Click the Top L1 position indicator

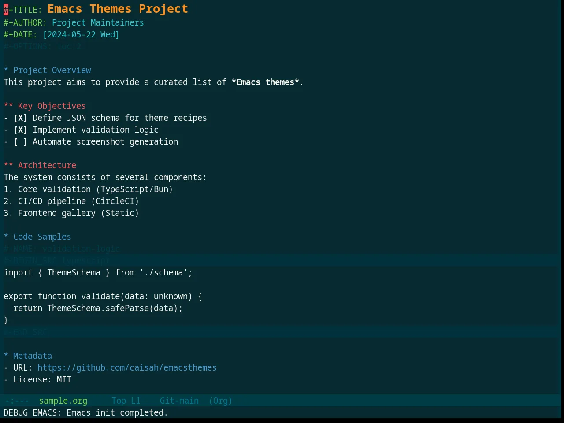pyautogui.click(x=126, y=401)
